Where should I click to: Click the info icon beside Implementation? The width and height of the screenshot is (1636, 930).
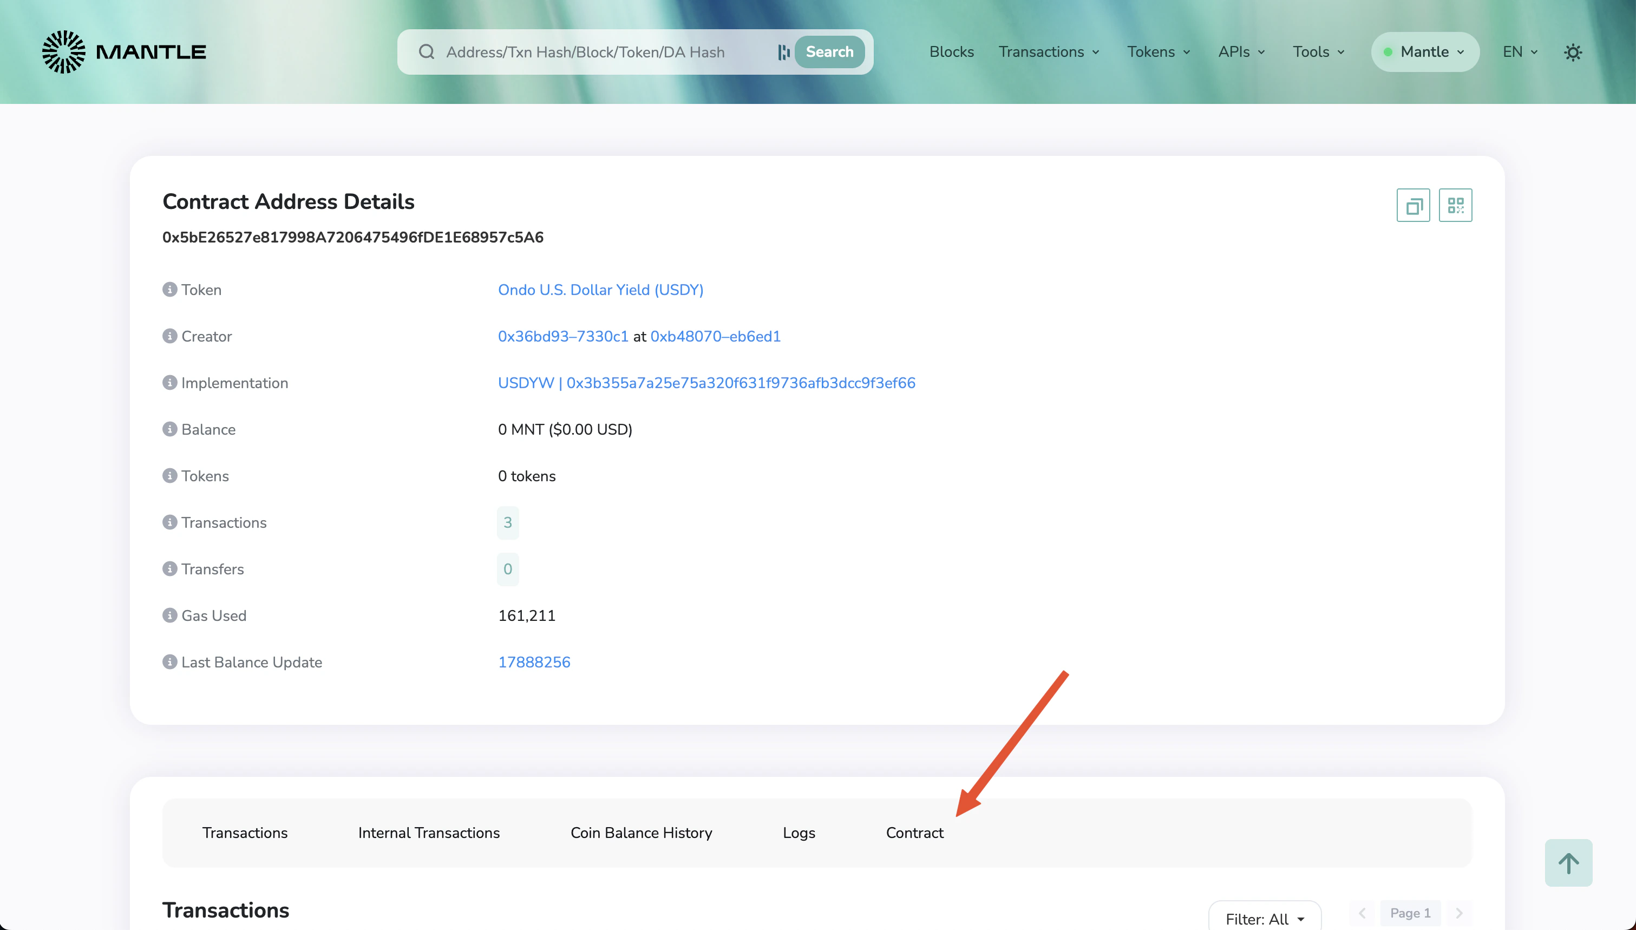[x=169, y=383]
